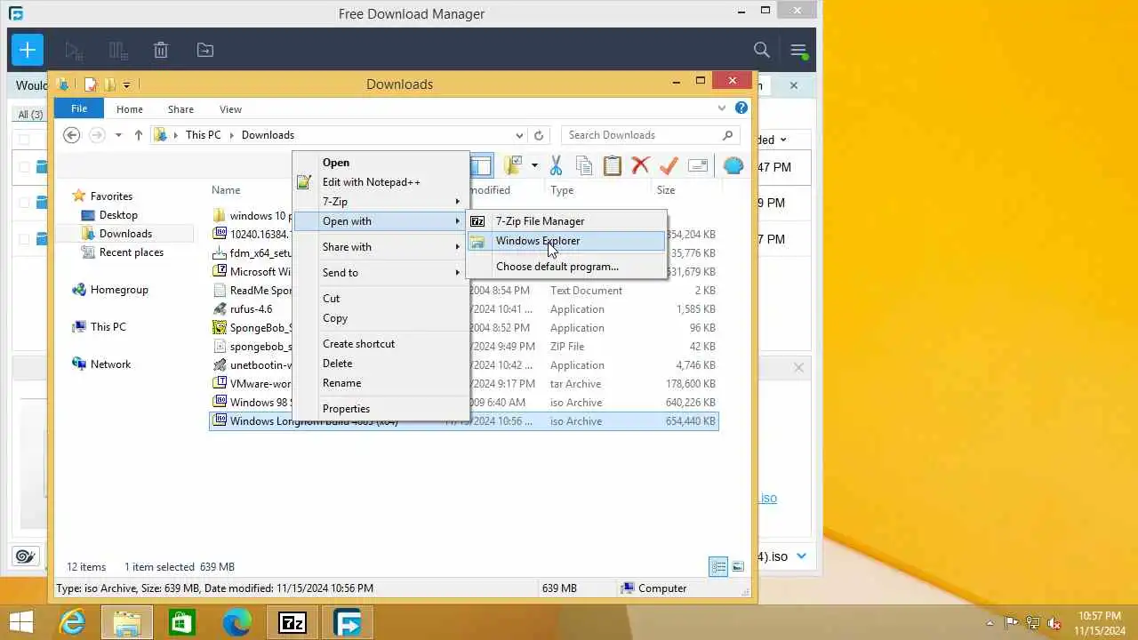Image resolution: width=1138 pixels, height=640 pixels.
Task: Click the delete trash icon in Free Download Manager
Action: (161, 51)
